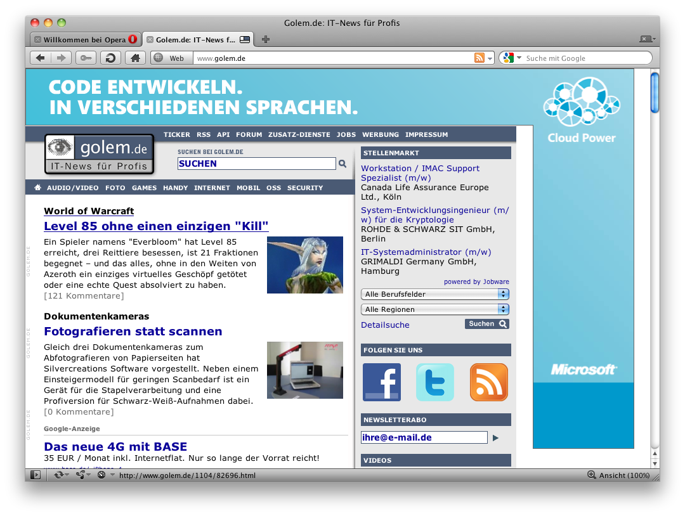Click the orange RSS icon under Folgen Sie uns
Image resolution: width=685 pixels, height=516 pixels.
coord(488,382)
